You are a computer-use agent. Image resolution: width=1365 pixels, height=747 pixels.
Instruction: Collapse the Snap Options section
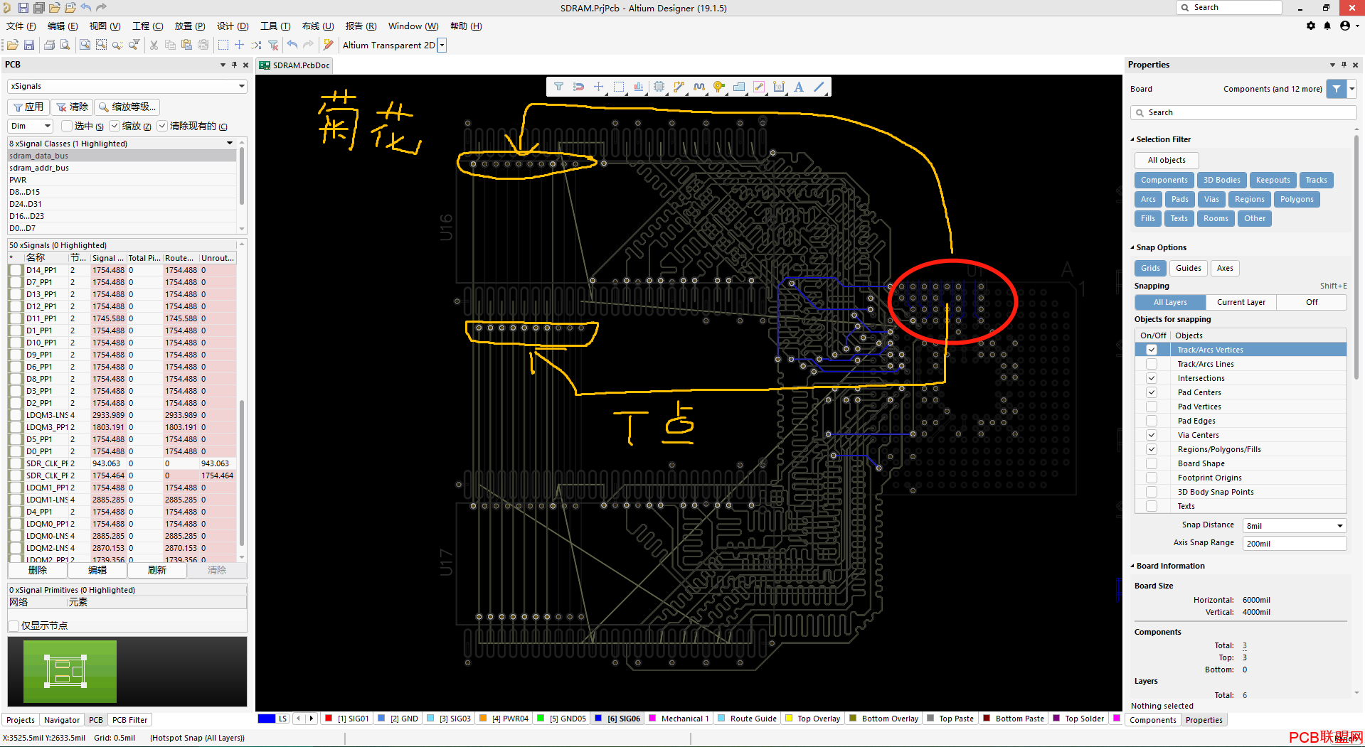click(x=1132, y=247)
